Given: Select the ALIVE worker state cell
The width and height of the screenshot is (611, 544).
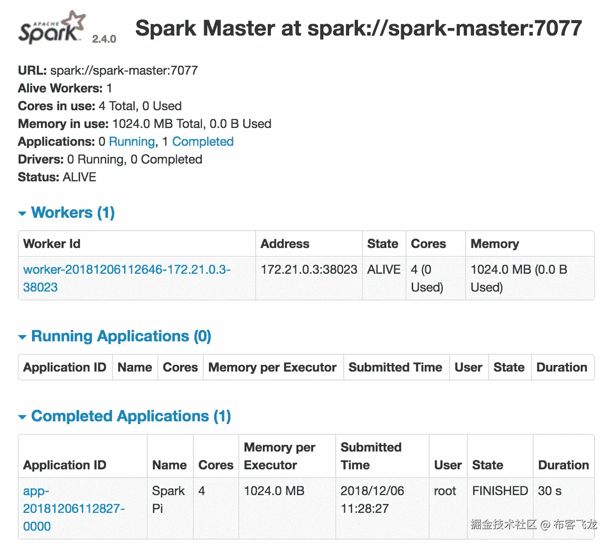Looking at the screenshot, I should point(384,269).
